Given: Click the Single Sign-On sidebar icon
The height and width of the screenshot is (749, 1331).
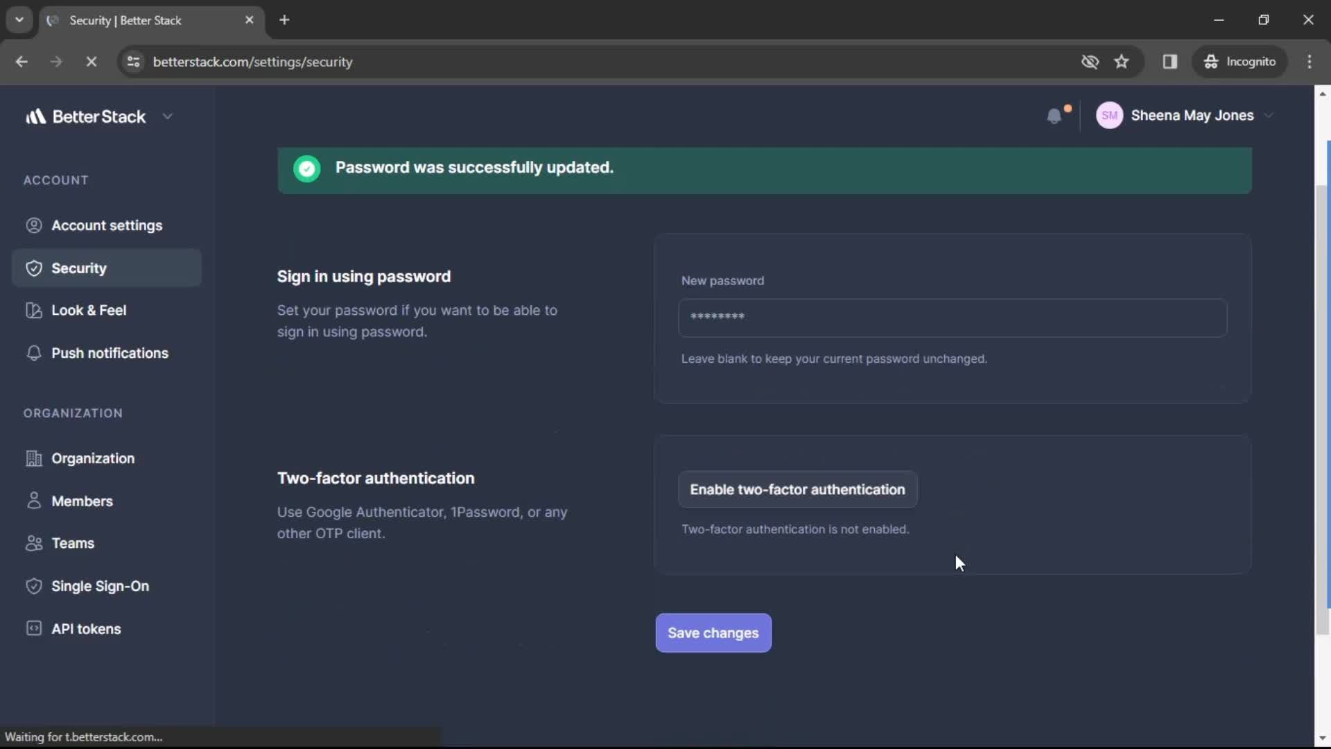Looking at the screenshot, I should tap(31, 586).
